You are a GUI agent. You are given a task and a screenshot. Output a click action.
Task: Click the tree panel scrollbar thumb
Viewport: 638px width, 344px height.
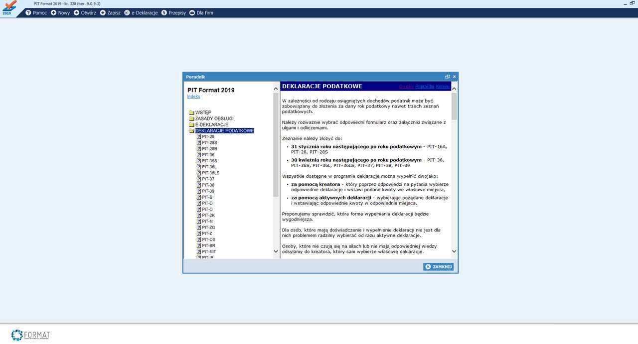[x=276, y=144]
